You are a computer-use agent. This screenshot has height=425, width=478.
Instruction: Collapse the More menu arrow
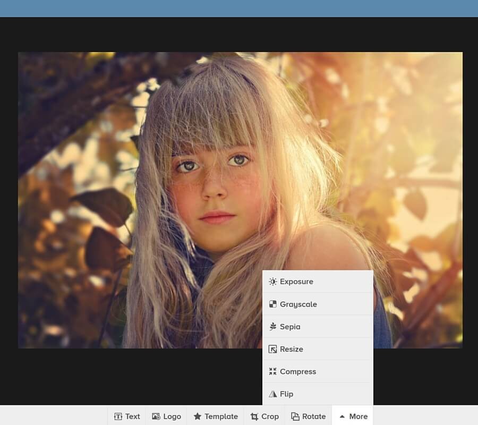click(x=342, y=416)
